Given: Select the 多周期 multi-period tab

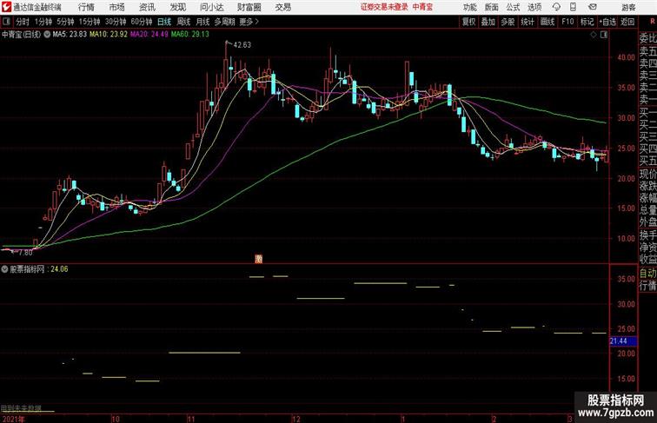Looking at the screenshot, I should (x=224, y=22).
